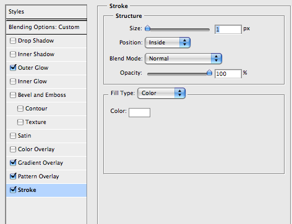Check the Contour sub-option
The width and height of the screenshot is (292, 224).
[x=20, y=109]
